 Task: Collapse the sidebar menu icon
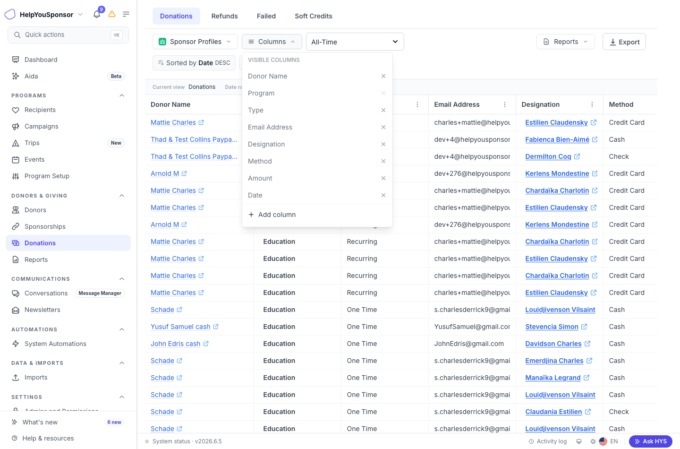[126, 14]
